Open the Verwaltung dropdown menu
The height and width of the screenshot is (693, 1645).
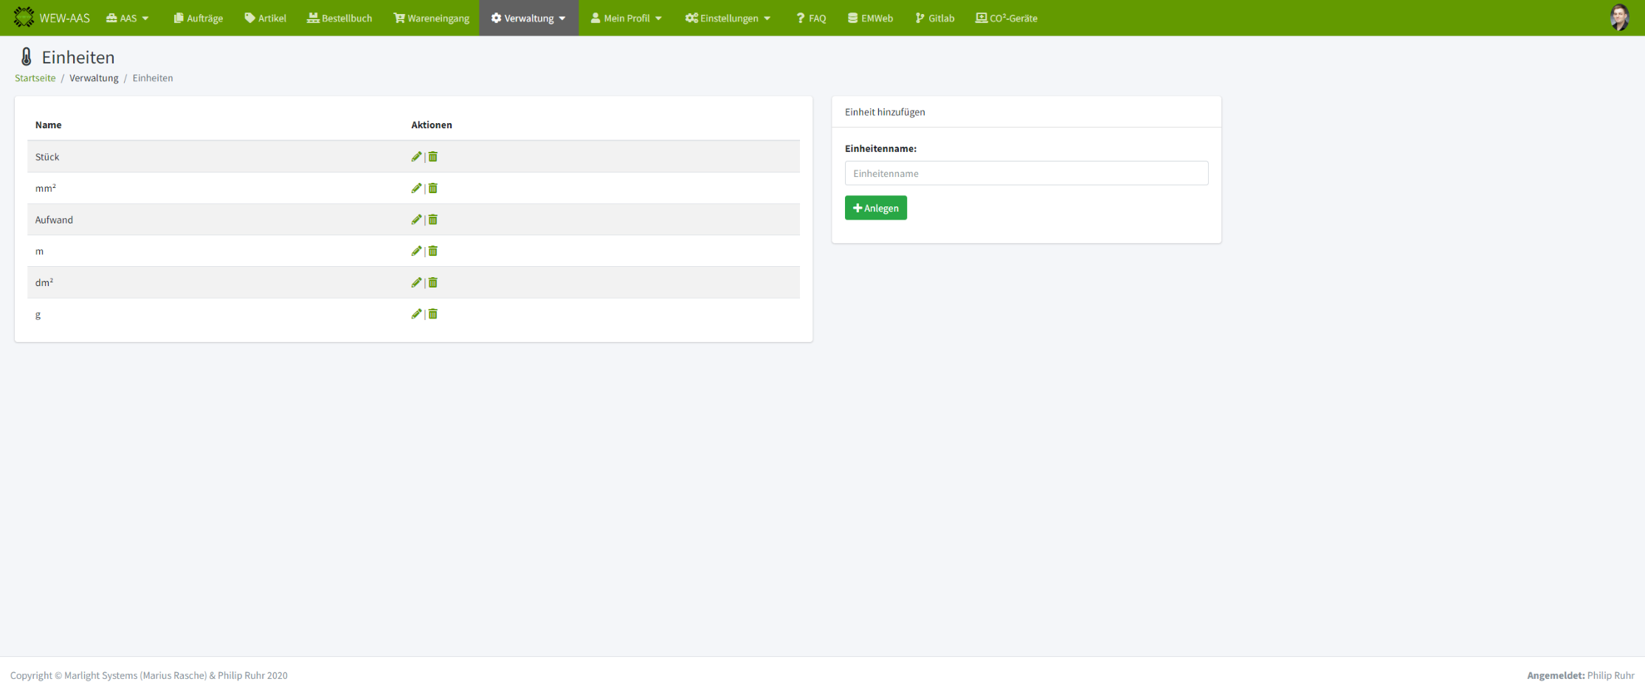tap(528, 18)
